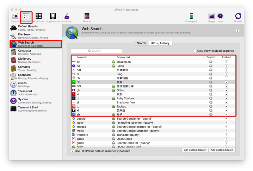The height and width of the screenshot is (171, 253).
Task: Open 1Password bookmarks settings
Action: tap(36, 92)
